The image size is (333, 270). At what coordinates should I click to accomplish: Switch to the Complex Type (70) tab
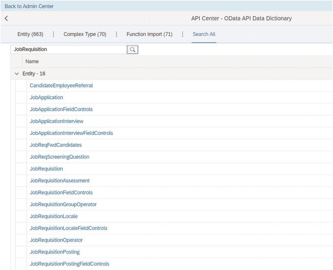[x=85, y=34]
